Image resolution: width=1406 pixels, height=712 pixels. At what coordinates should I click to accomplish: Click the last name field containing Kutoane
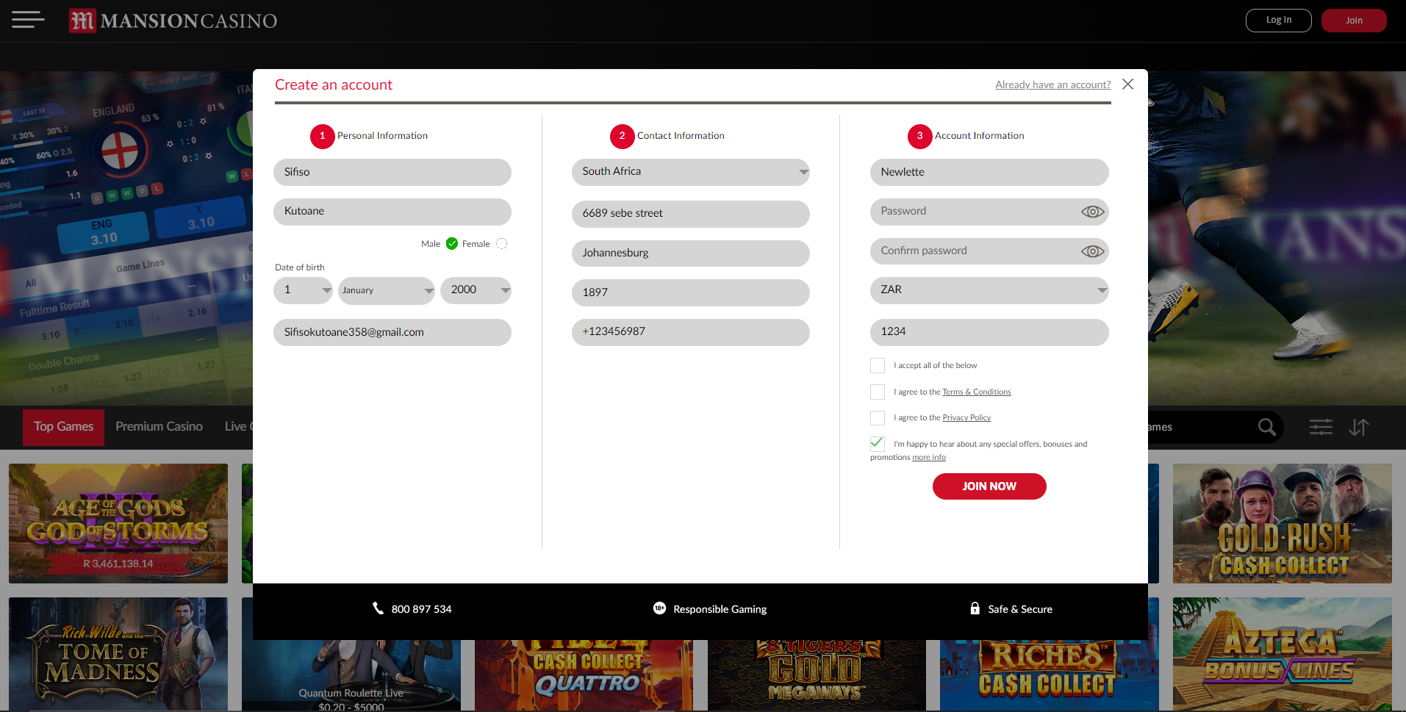[392, 212]
